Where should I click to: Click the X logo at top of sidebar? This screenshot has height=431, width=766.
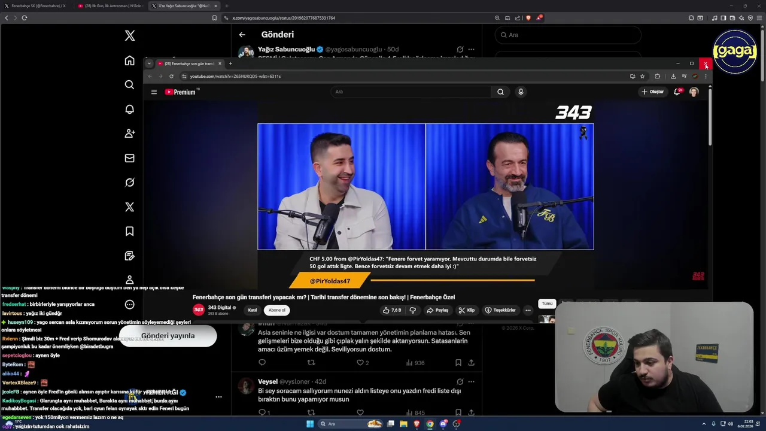(x=129, y=36)
